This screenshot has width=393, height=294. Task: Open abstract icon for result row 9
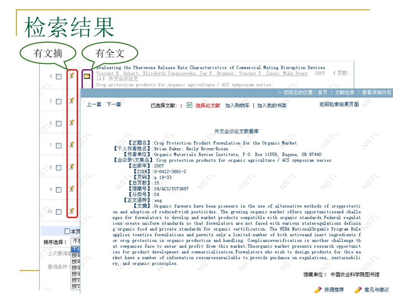click(72, 188)
